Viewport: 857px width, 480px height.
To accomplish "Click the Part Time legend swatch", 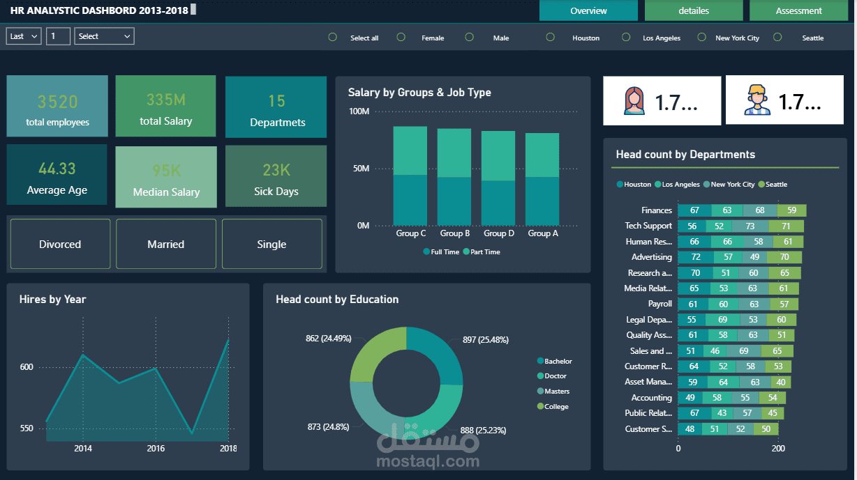I will click(x=466, y=252).
